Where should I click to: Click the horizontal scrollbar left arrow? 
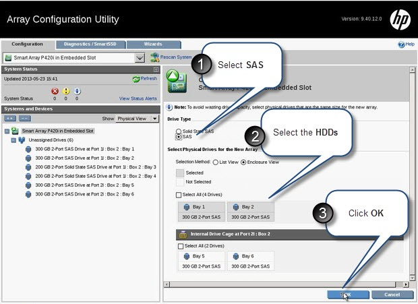pos(167,284)
